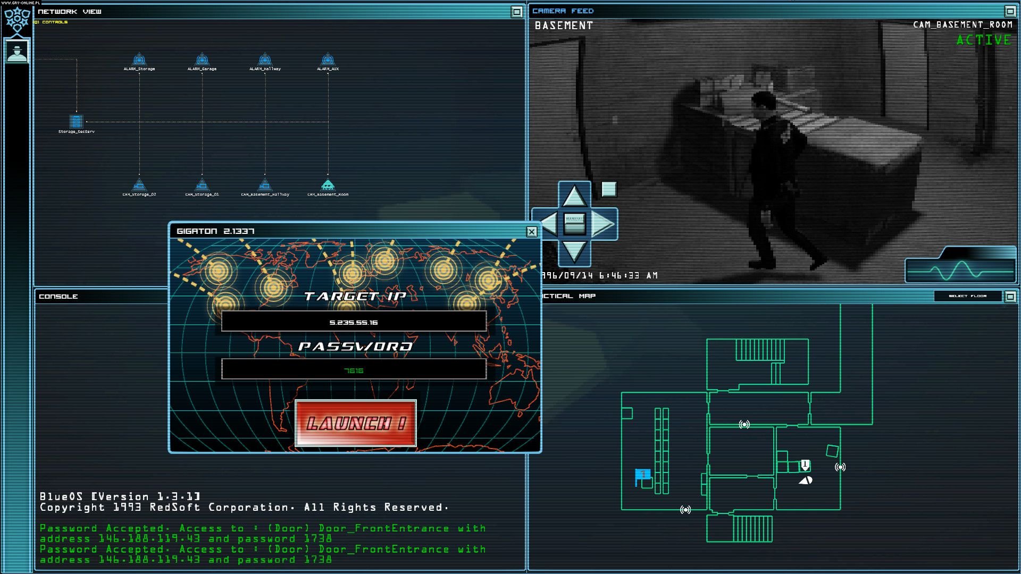Image resolution: width=1021 pixels, height=574 pixels.
Task: Click the hacker avatar portrait in the sidebar
Action: click(x=18, y=51)
